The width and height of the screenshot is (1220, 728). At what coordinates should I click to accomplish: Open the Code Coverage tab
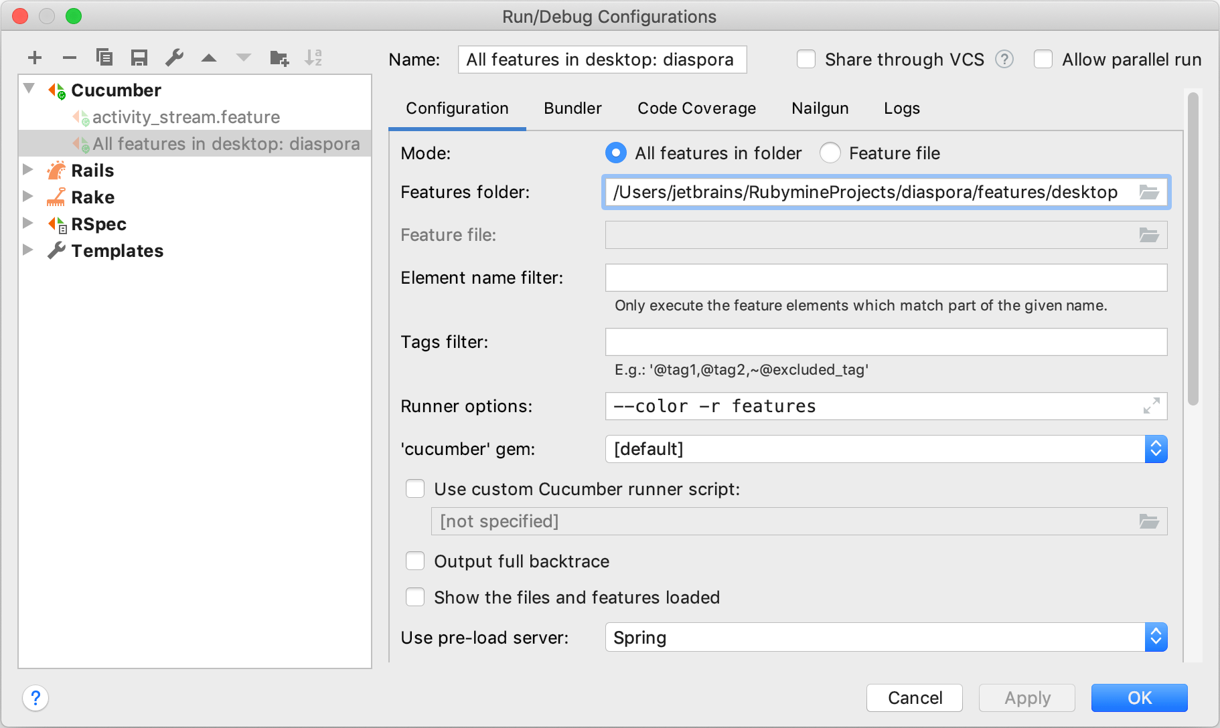point(696,108)
